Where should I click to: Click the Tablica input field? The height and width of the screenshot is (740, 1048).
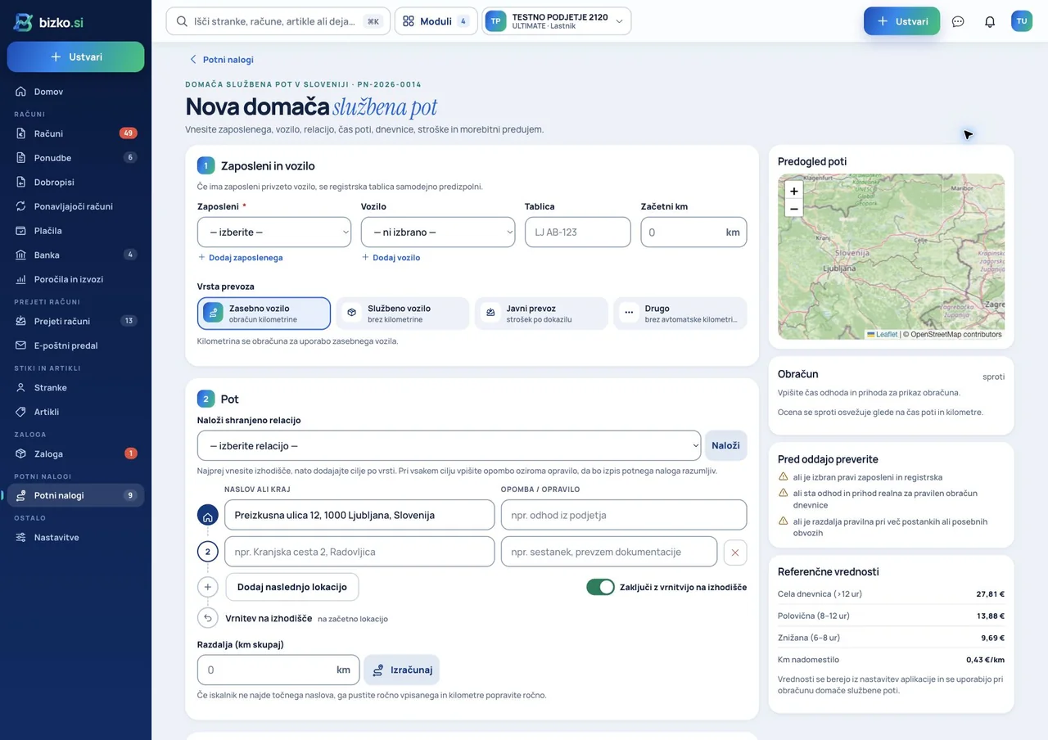point(578,232)
